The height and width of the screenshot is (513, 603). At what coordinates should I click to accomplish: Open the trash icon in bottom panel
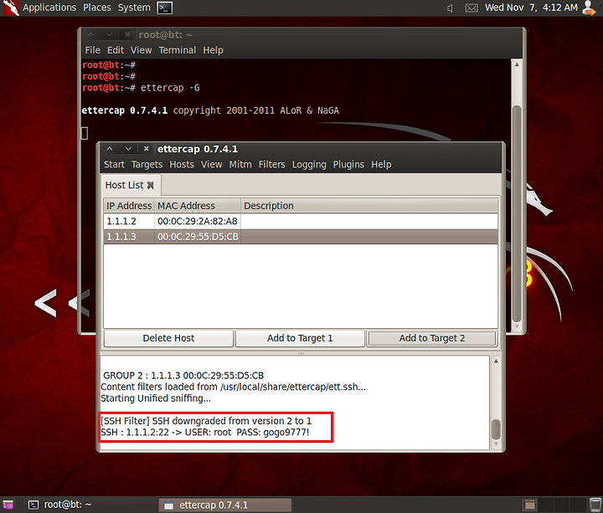click(595, 505)
